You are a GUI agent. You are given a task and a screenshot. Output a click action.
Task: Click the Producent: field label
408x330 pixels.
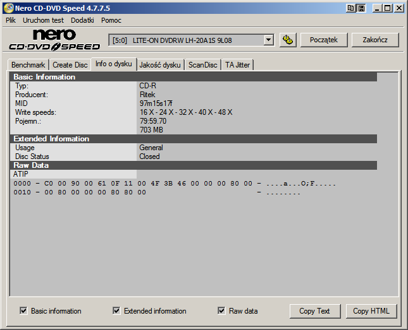coord(32,95)
